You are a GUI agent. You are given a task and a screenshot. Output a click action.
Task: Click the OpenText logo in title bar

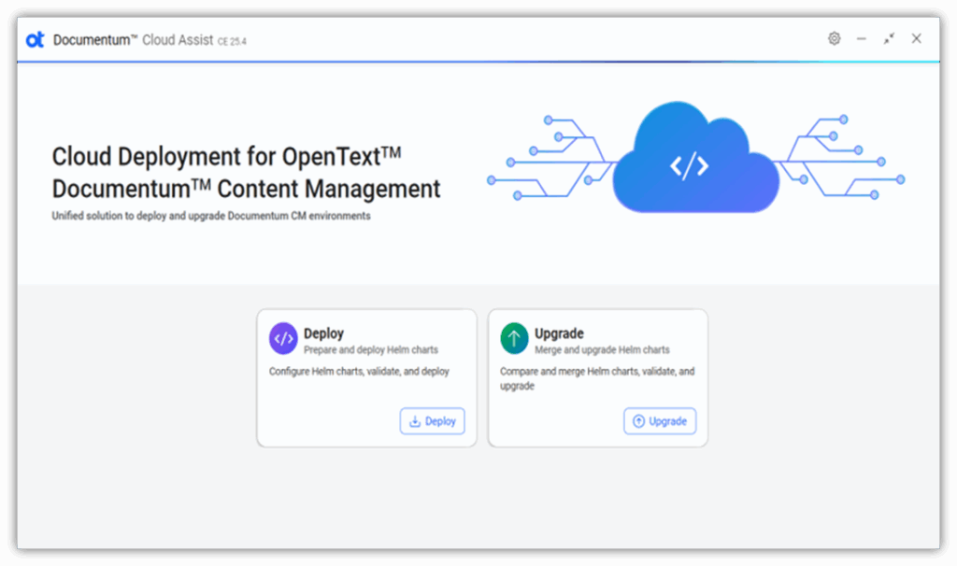(x=35, y=38)
